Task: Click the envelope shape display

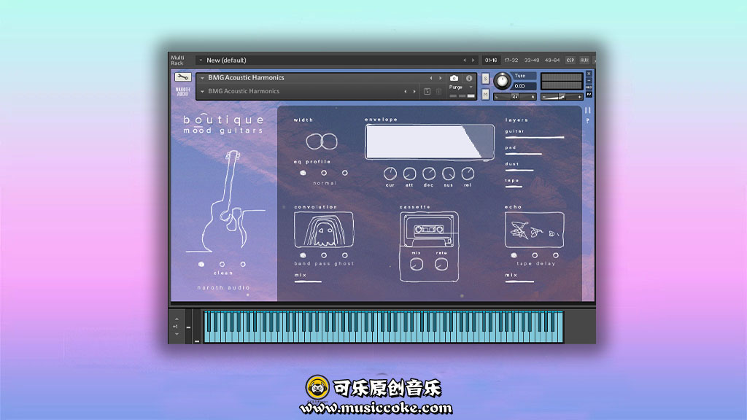Action: 430,142
